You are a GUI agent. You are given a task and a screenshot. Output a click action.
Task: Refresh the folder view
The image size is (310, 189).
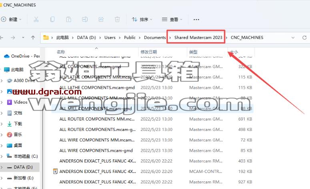pos(304,37)
